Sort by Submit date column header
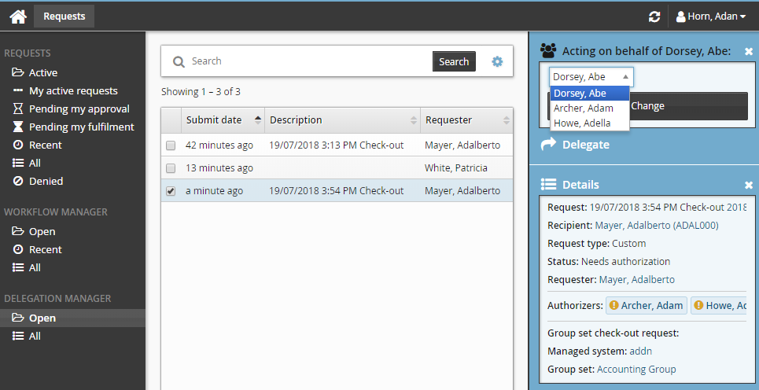Screen dimensions: 759x390 coord(214,120)
